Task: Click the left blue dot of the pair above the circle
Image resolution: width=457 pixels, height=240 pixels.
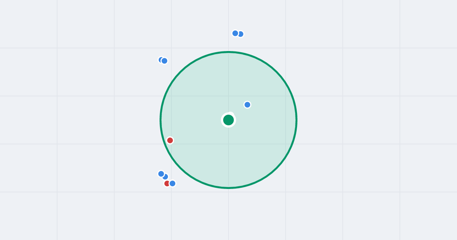Action: pyautogui.click(x=235, y=33)
